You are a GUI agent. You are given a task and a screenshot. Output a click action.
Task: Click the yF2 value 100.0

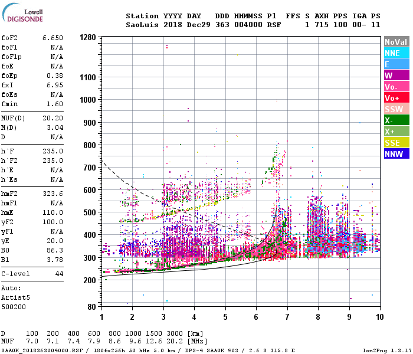(53, 222)
